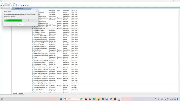Viewport: 180px width, 101px height.
Task: Click the gear icon beside the Remote Registry row
Action: [33, 89]
